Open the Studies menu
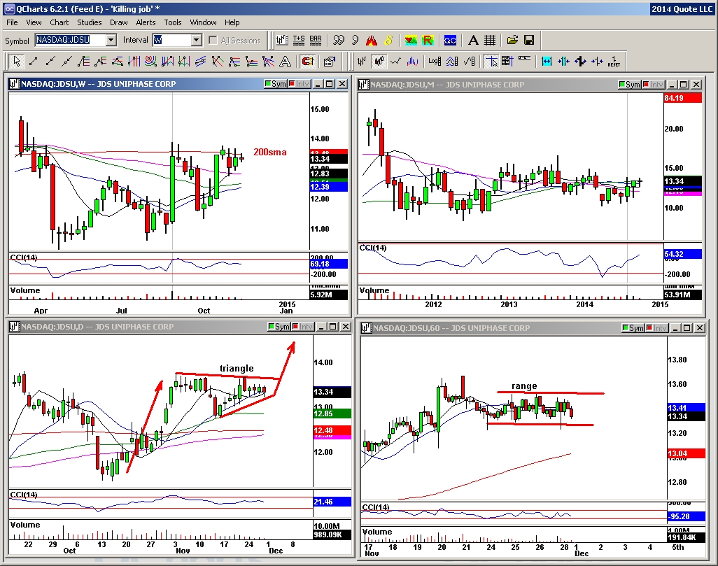The width and height of the screenshot is (718, 566). [90, 22]
